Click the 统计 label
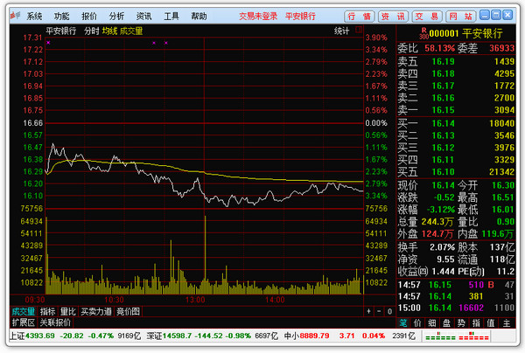The height and width of the screenshot is (353, 525). point(341,31)
